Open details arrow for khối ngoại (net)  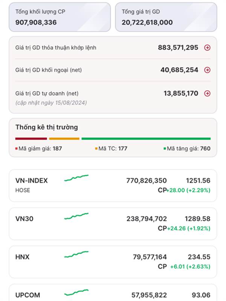pos(207,70)
